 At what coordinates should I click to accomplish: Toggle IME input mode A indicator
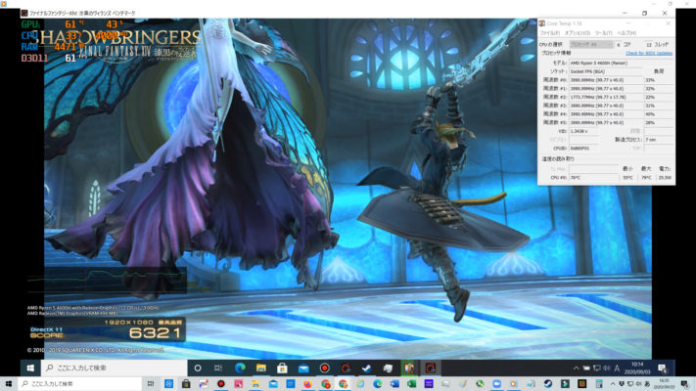tap(617, 368)
